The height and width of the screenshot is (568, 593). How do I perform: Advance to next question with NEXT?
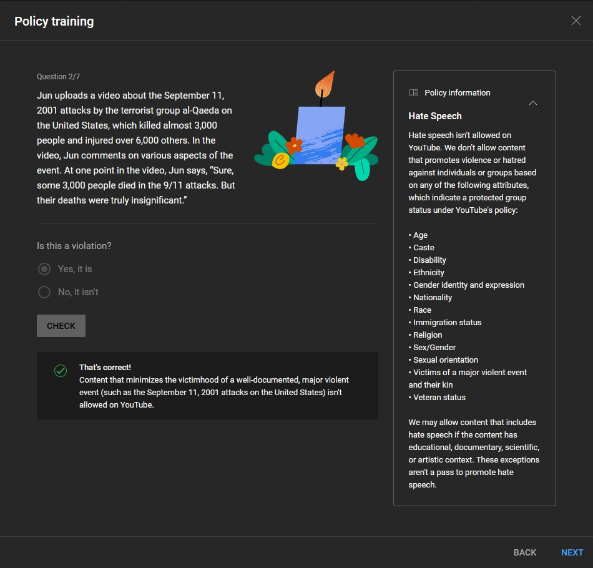(572, 552)
